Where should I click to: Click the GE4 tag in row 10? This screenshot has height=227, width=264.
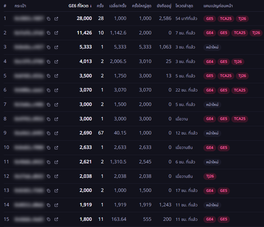pos(210,148)
